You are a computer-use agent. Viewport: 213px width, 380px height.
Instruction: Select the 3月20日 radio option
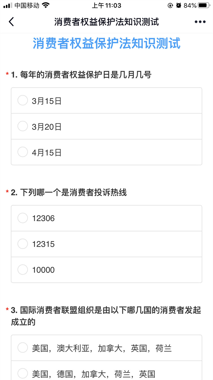(23, 126)
